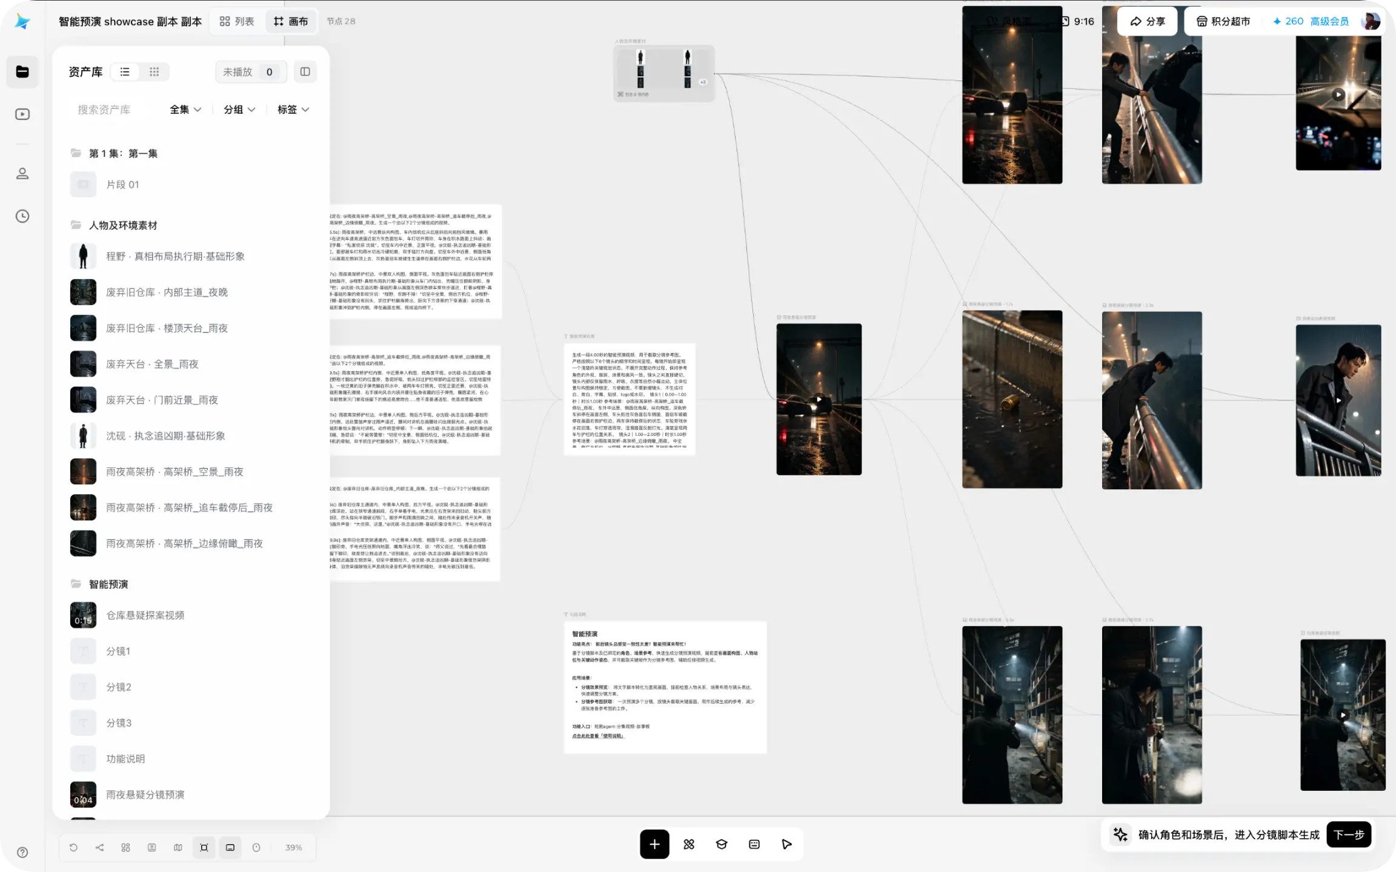Open the 分组 grouping dropdown
The width and height of the screenshot is (1396, 872).
pyautogui.click(x=239, y=110)
